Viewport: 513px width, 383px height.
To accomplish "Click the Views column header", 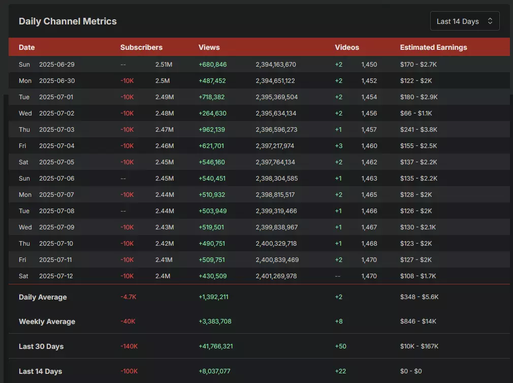I will (x=209, y=47).
